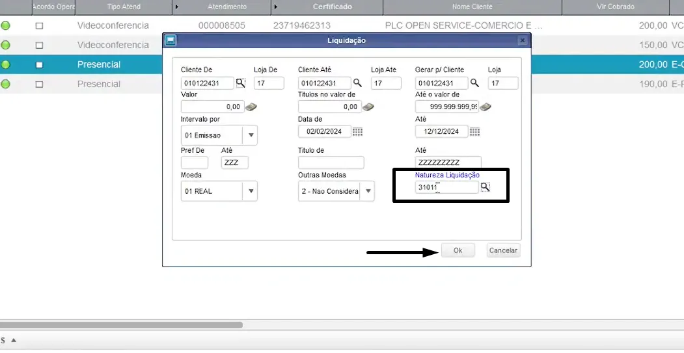Open search for Gerar p/ Cliente
The height and width of the screenshot is (353, 684).
474,83
